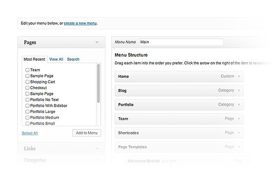The height and width of the screenshot is (184, 276).
Task: Tick the Portfolio Large checkbox
Action: (27, 111)
